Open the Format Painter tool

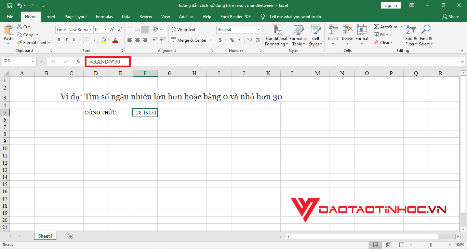[x=34, y=42]
